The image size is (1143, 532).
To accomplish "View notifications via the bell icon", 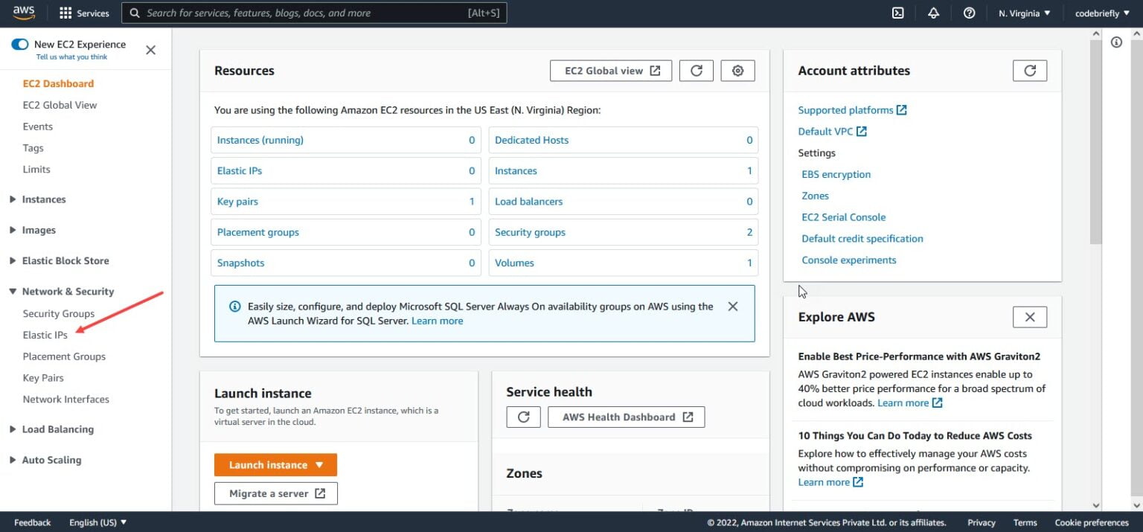I will 933,13.
